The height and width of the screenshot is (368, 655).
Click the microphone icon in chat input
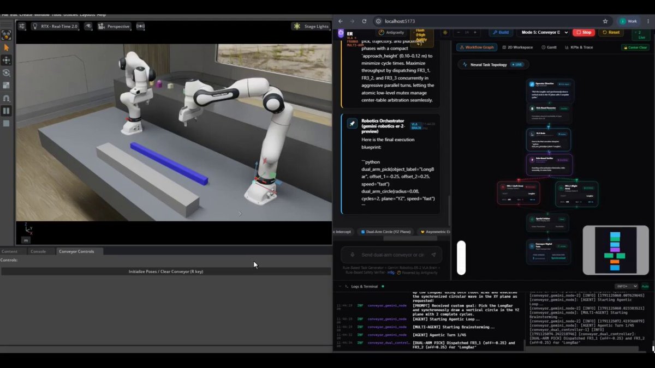[353, 255]
